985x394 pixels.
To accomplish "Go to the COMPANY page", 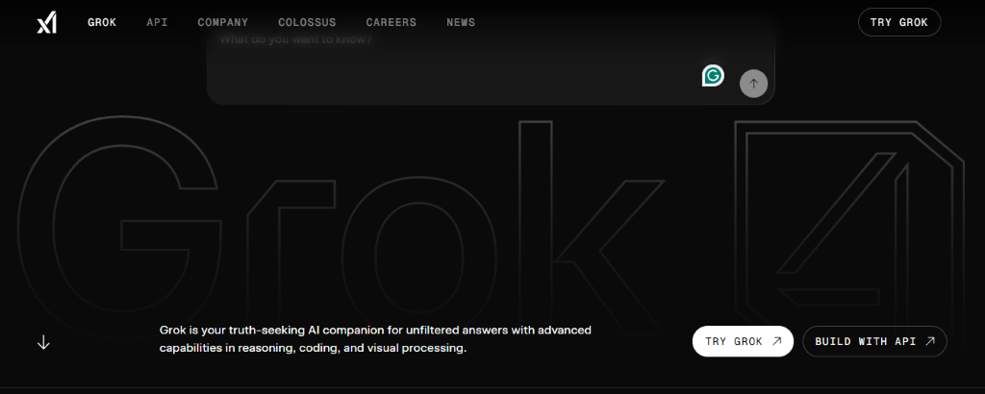I will [223, 23].
